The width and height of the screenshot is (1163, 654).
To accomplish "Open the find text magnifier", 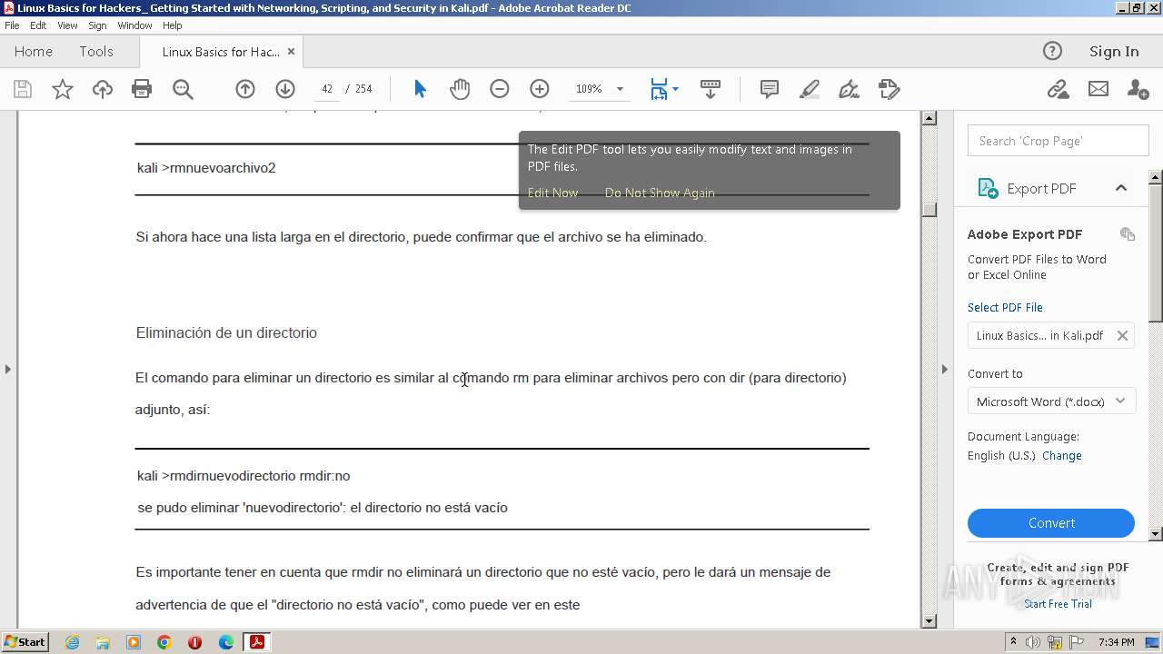I will (183, 89).
